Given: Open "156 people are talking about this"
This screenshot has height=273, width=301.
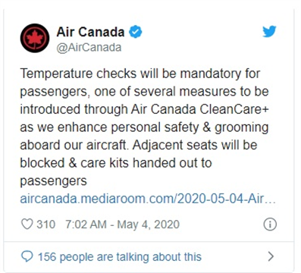Looking at the screenshot, I should coord(120,257).
